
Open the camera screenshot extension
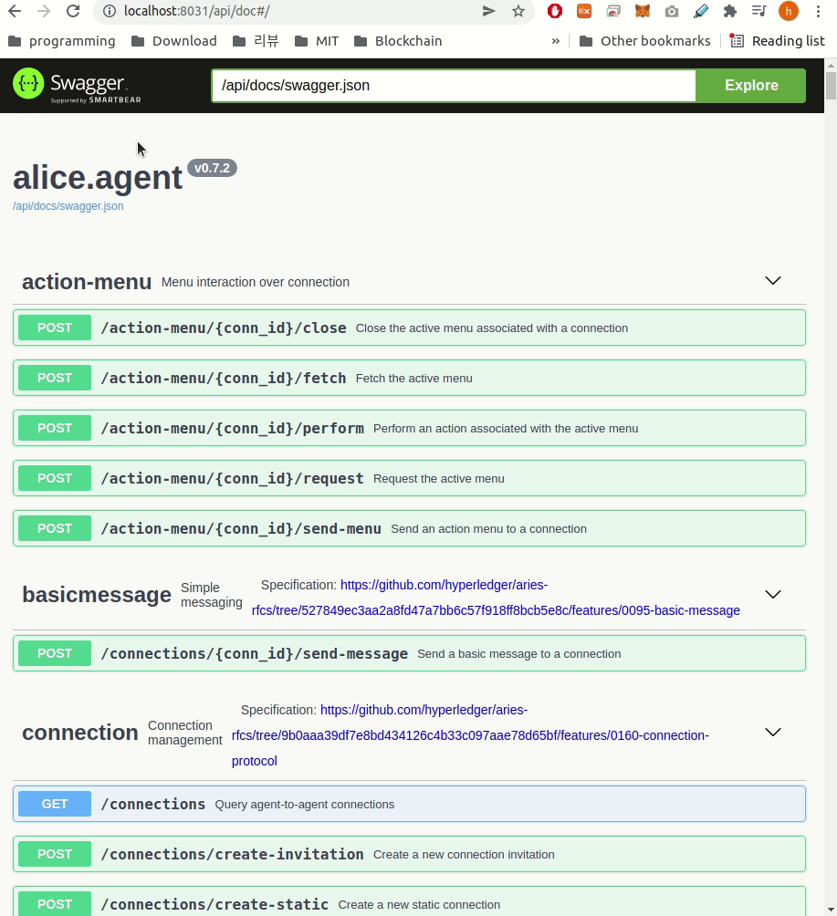point(672,11)
